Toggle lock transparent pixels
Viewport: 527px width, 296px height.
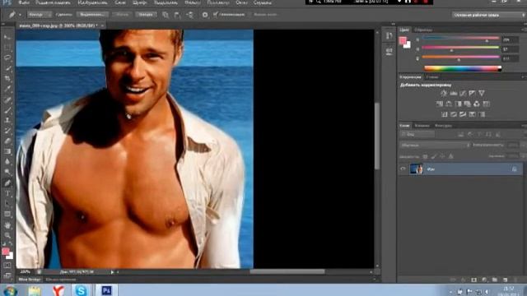[425, 156]
